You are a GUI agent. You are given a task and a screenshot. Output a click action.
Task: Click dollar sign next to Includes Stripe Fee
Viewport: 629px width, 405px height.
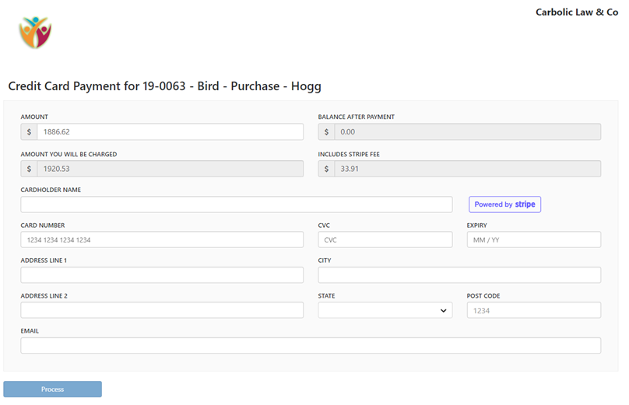pyautogui.click(x=326, y=169)
